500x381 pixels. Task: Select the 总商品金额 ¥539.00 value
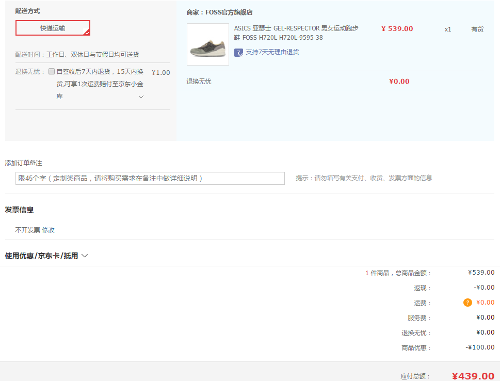pyautogui.click(x=481, y=273)
